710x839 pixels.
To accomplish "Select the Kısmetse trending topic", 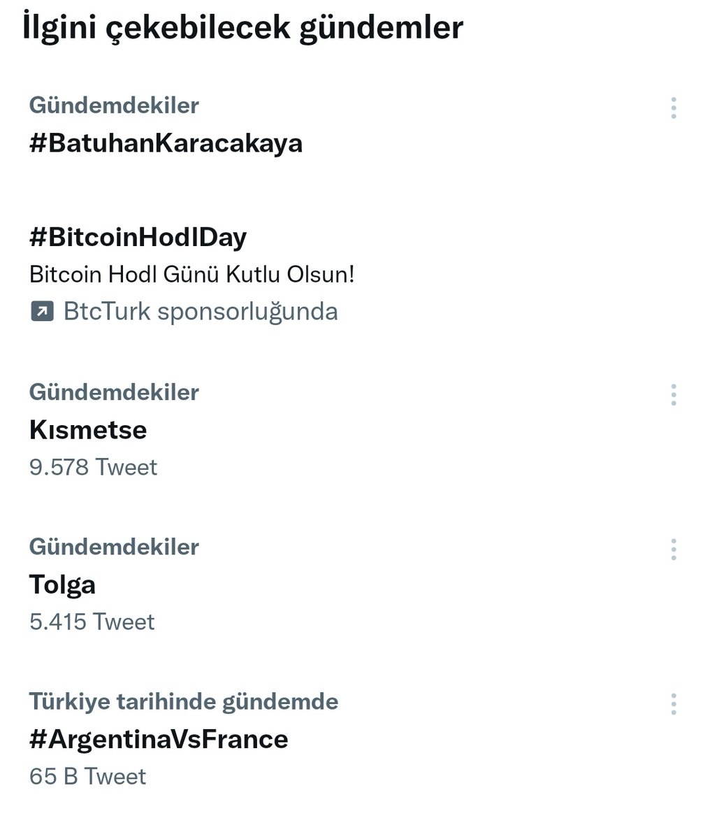I will (88, 429).
